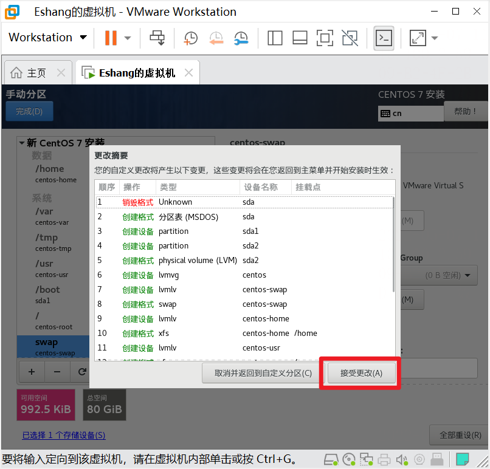The height and width of the screenshot is (469, 490).
Task: Select row 3 partition sda1
Action: coord(244,231)
